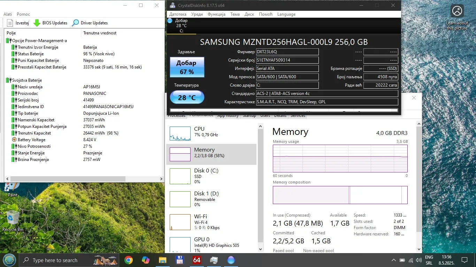This screenshot has width=476, height=267.
Task: Open File Explorer from the taskbar
Action: click(x=163, y=260)
